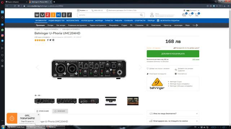Open WhatsApp in Opera sidebar
The image size is (231, 129).
[x=3, y=30]
